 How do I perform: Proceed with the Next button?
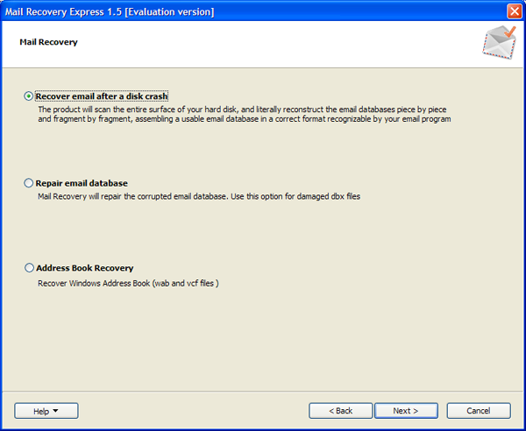pos(405,411)
